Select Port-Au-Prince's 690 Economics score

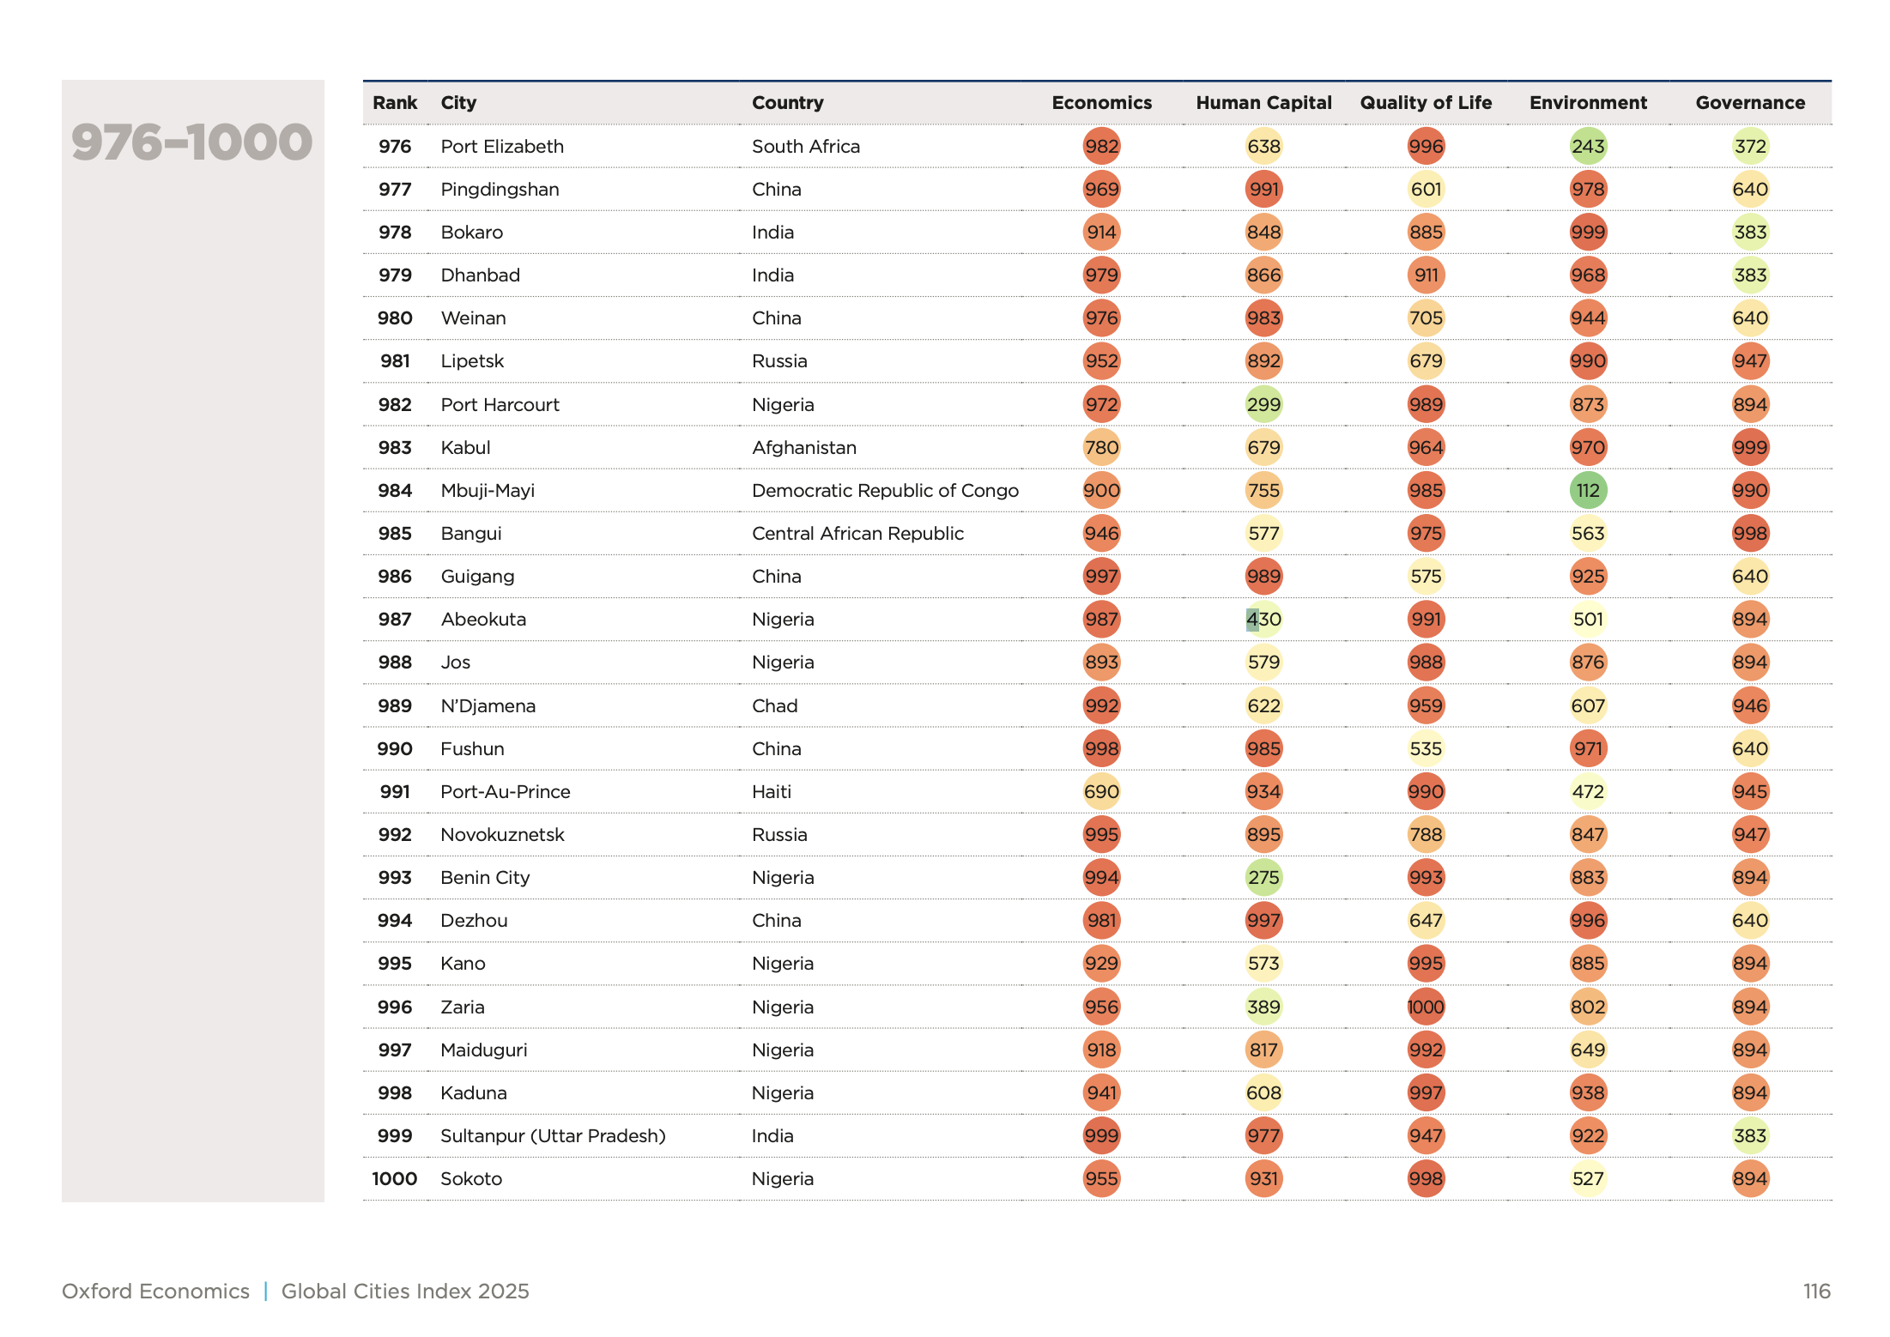point(1101,791)
